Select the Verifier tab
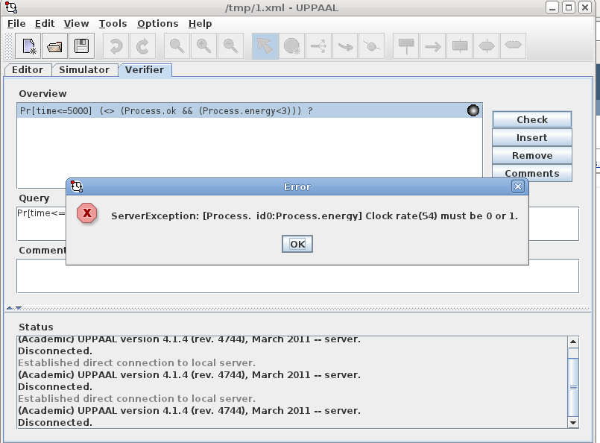Screen dimensions: 600x443 (145, 70)
